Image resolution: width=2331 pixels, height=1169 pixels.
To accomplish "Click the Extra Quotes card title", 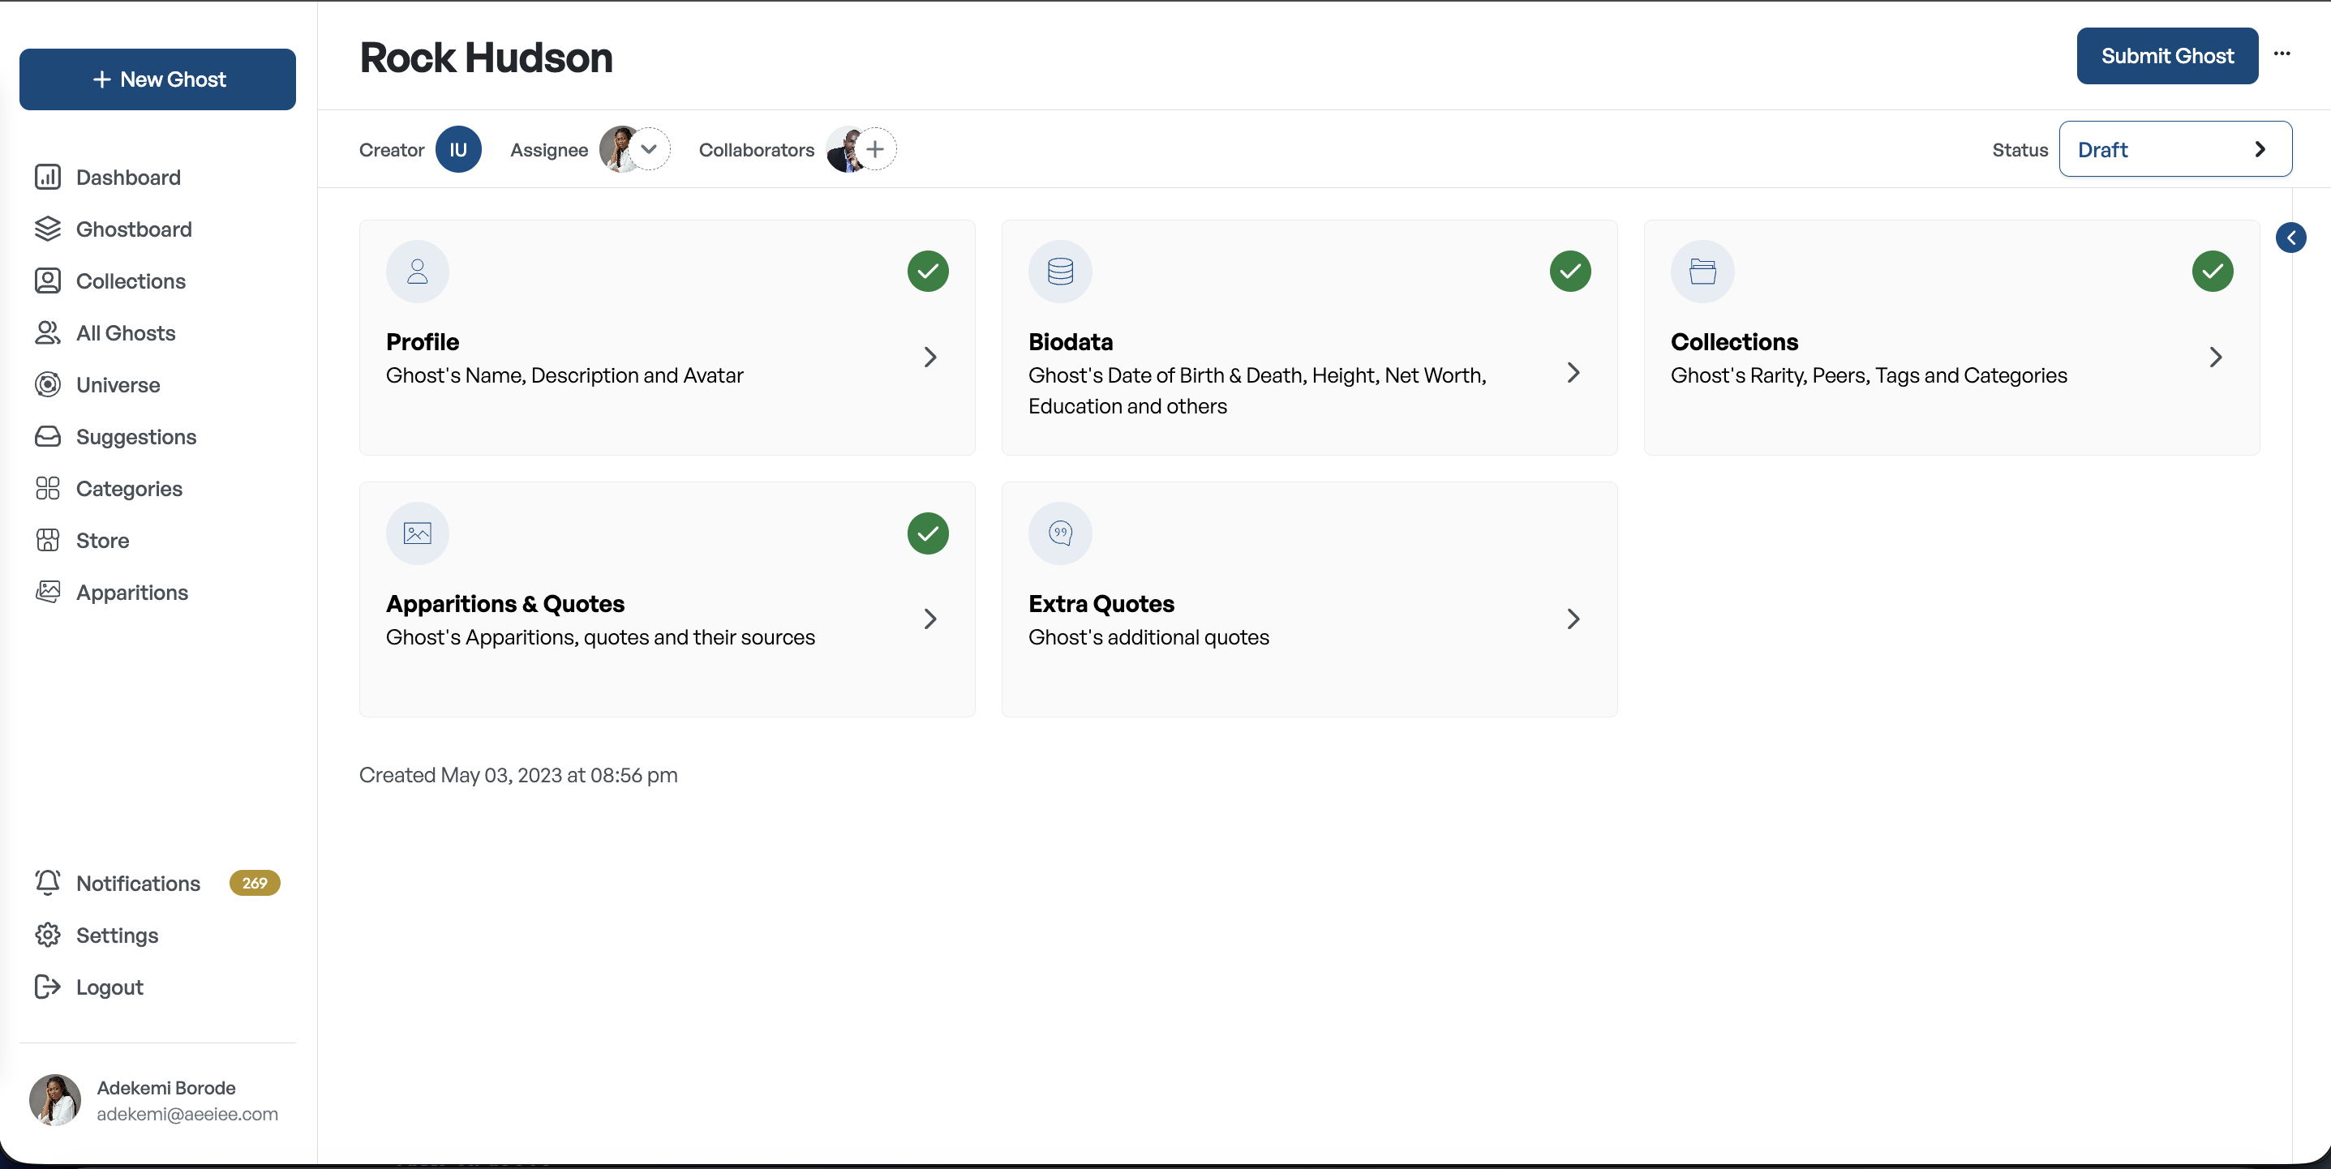I will pyautogui.click(x=1101, y=603).
